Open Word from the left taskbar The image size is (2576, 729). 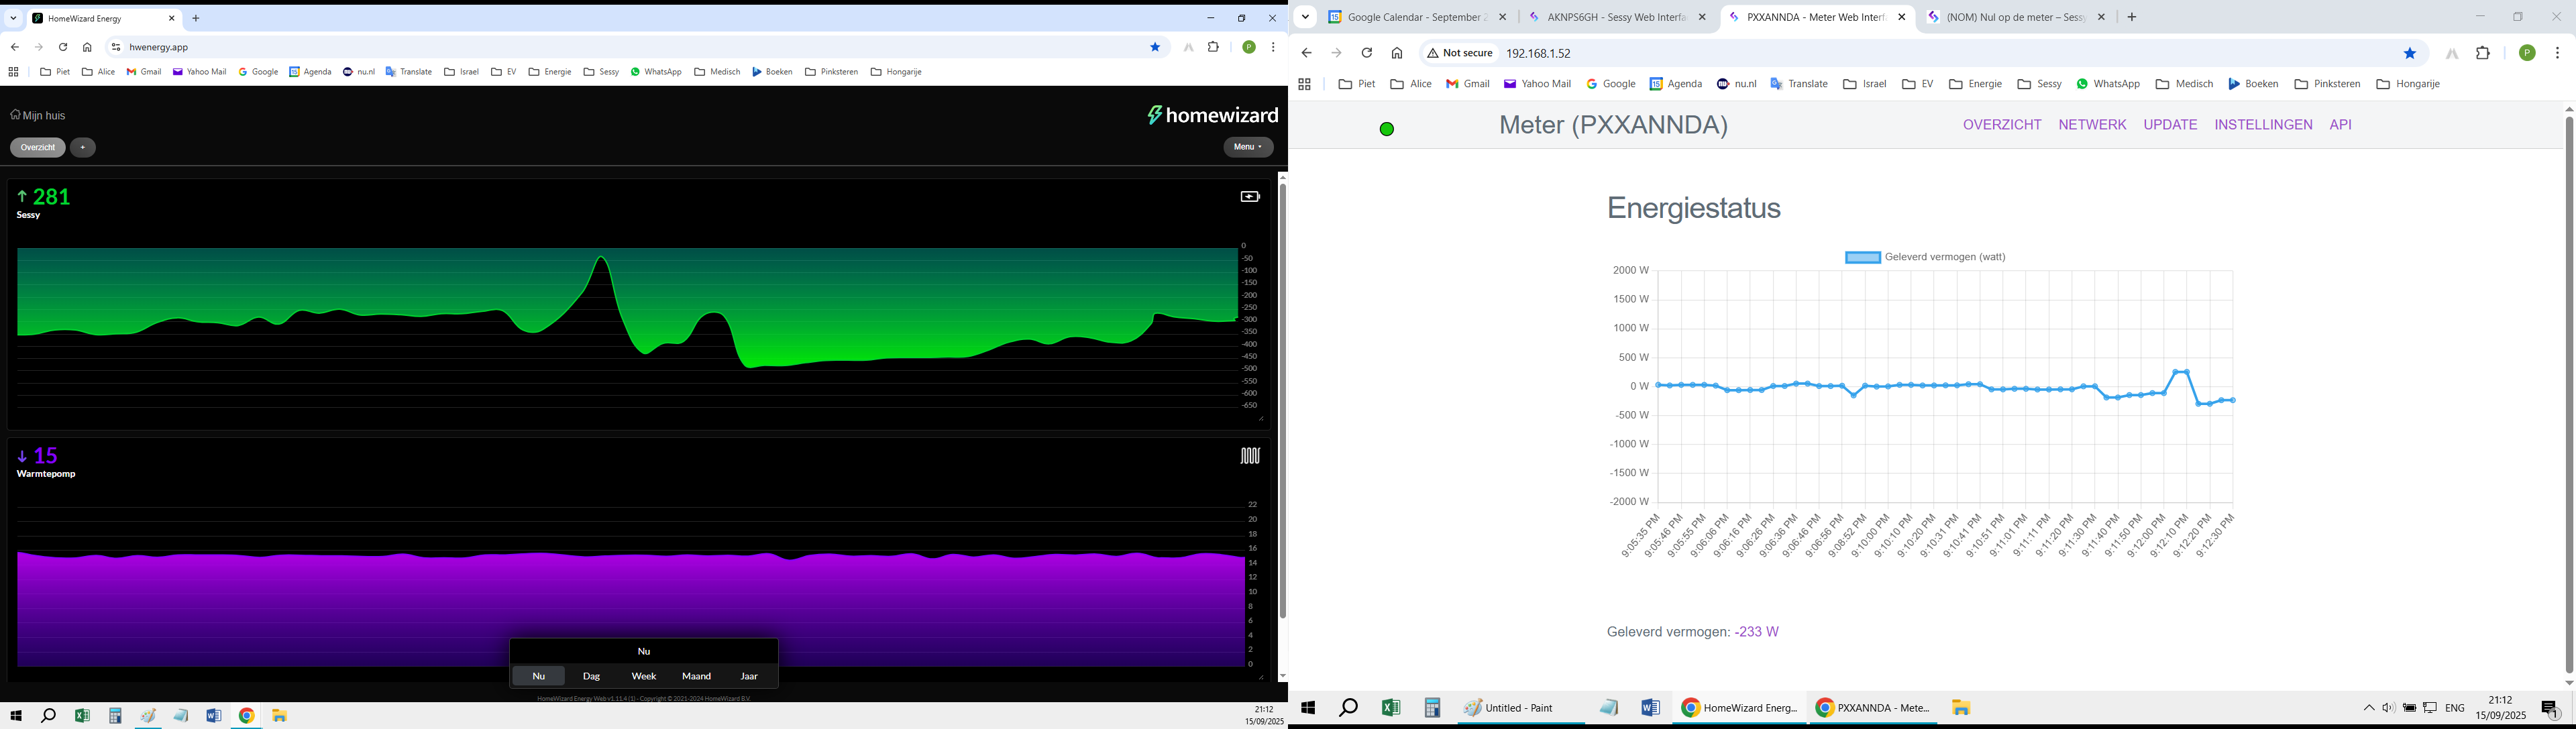click(x=214, y=716)
